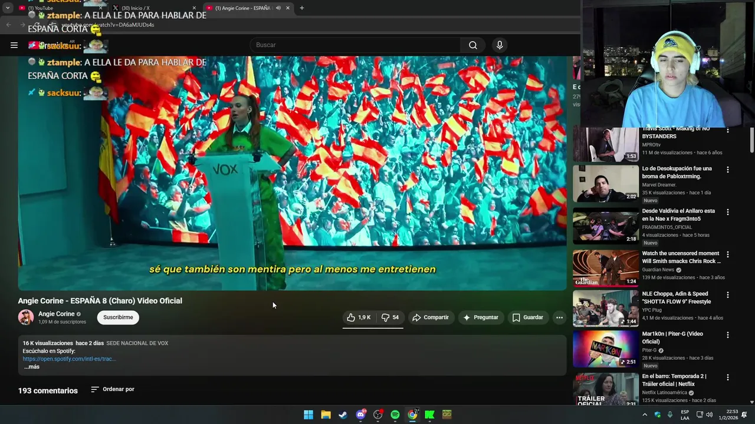Save video with Guardar button

(527, 317)
